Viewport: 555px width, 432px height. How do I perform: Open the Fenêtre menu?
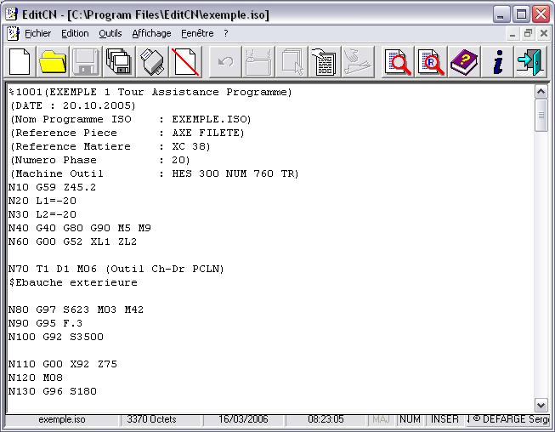197,33
